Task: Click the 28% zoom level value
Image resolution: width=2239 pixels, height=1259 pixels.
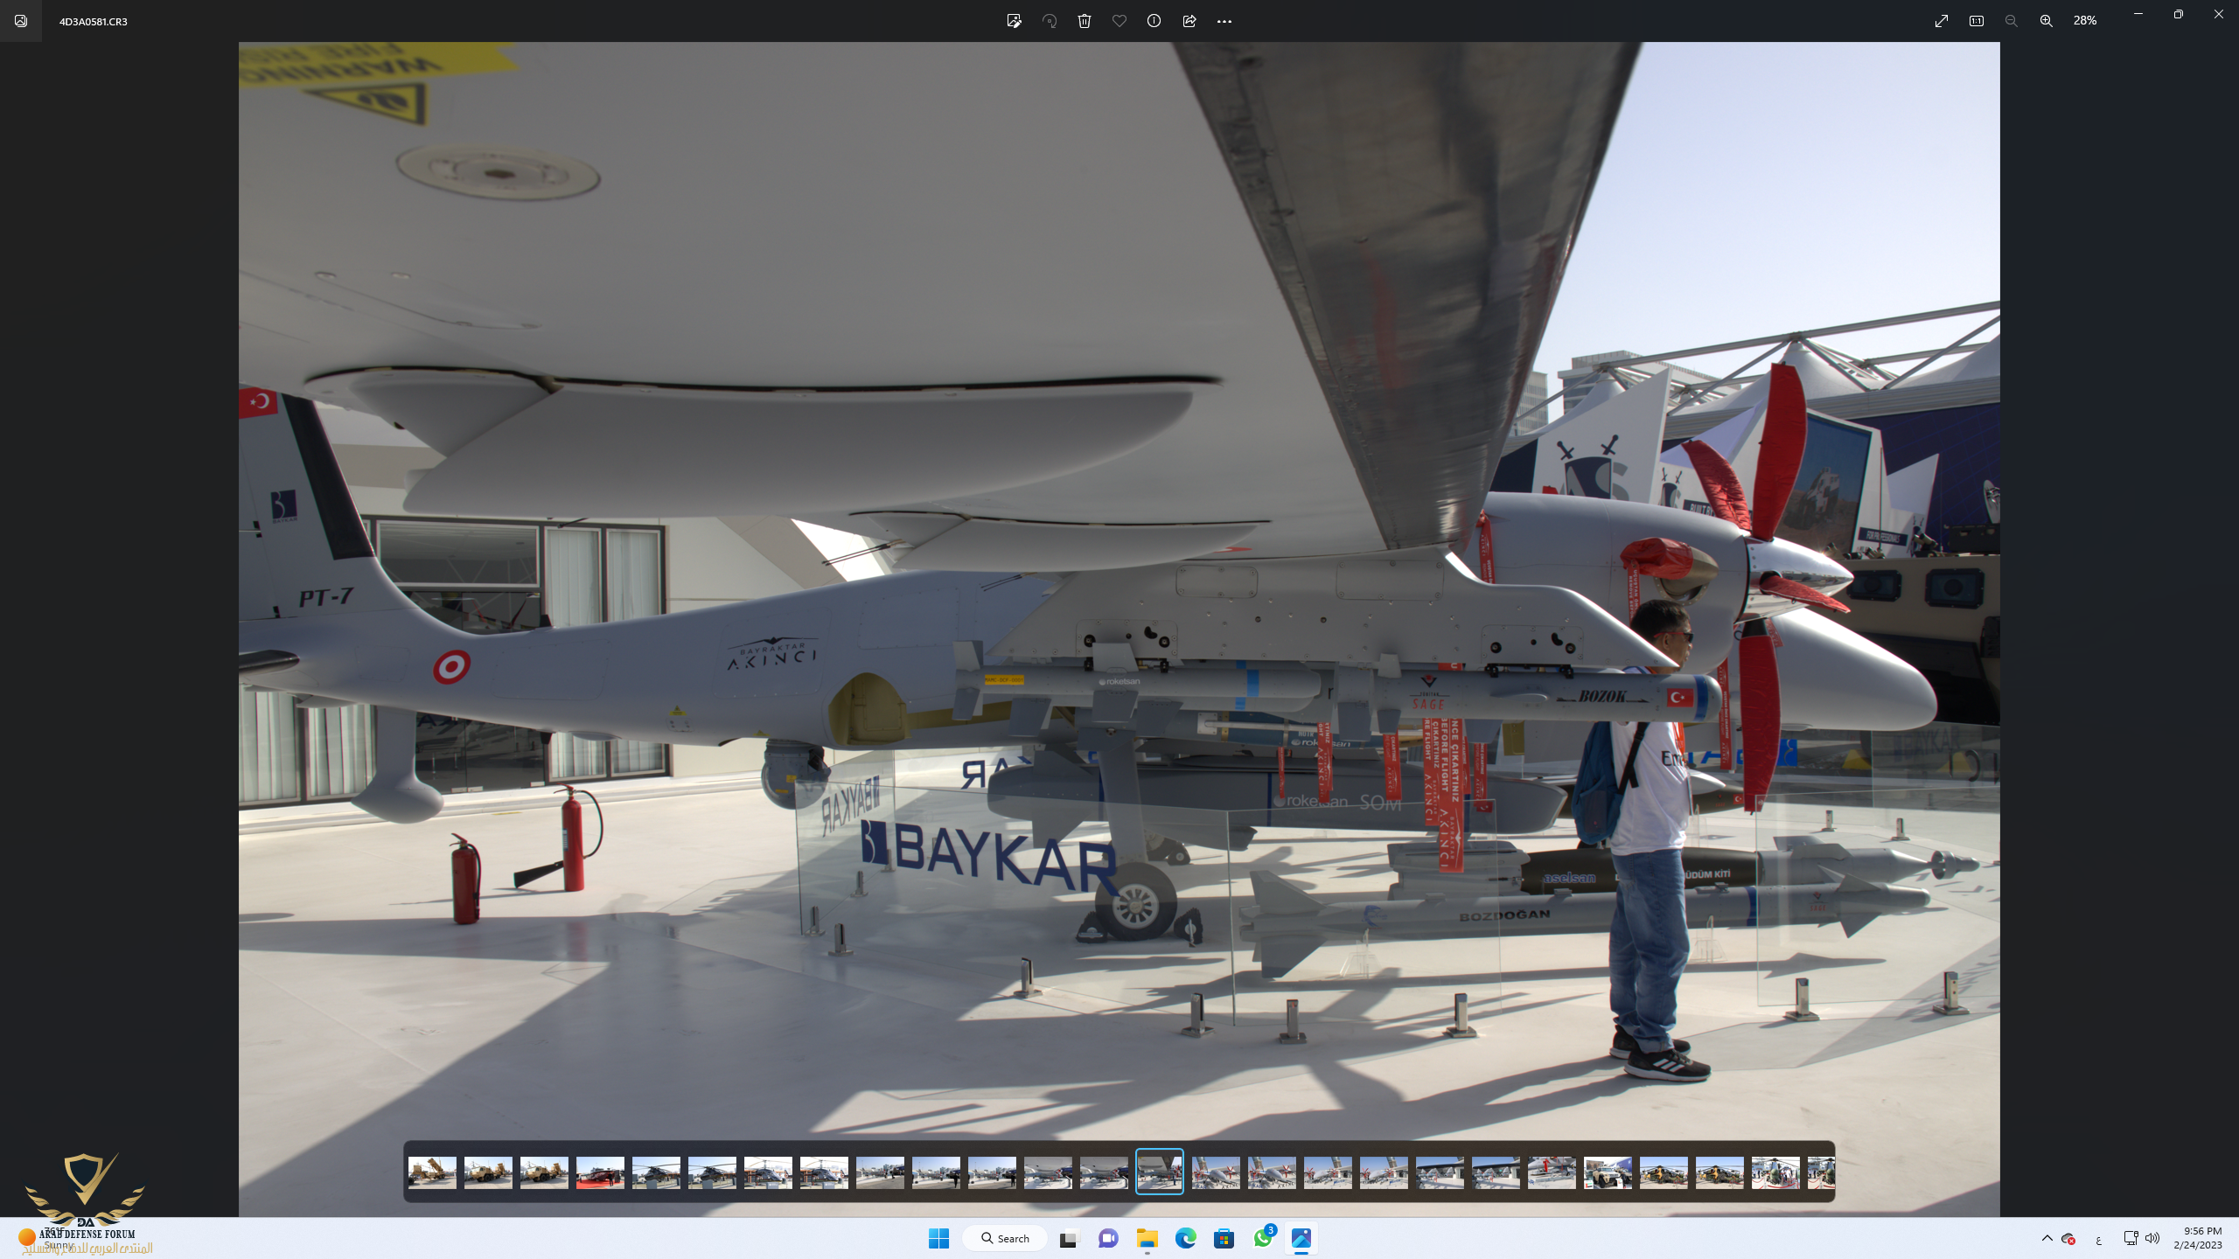Action: [x=2085, y=20]
